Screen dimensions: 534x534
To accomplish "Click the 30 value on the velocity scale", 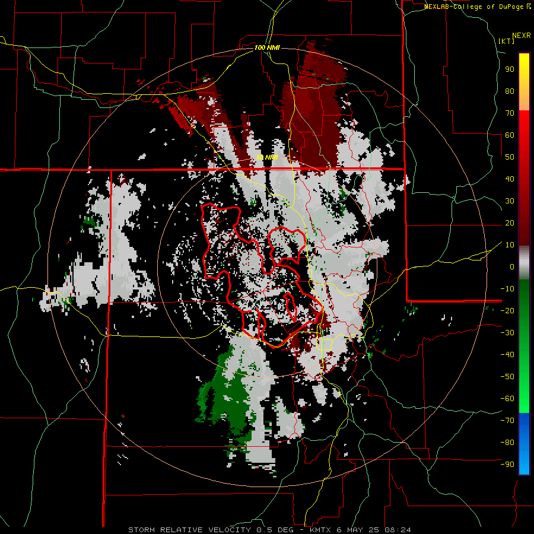I will 510,201.
